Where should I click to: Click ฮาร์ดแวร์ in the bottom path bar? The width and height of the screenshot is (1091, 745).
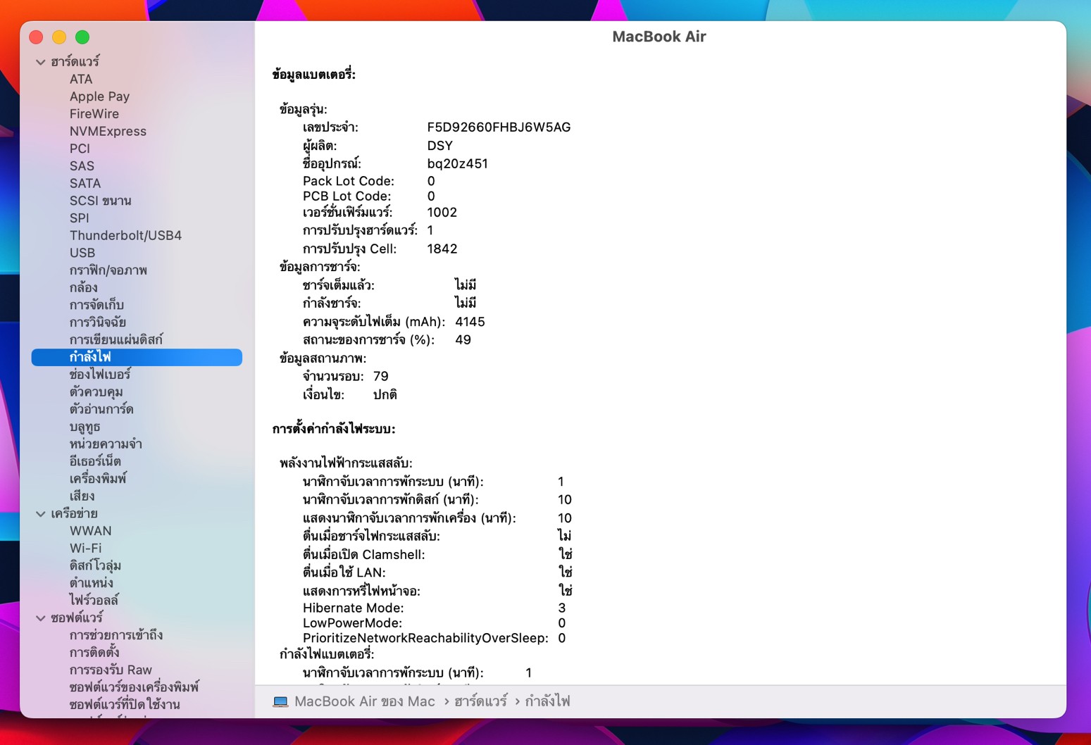[480, 701]
